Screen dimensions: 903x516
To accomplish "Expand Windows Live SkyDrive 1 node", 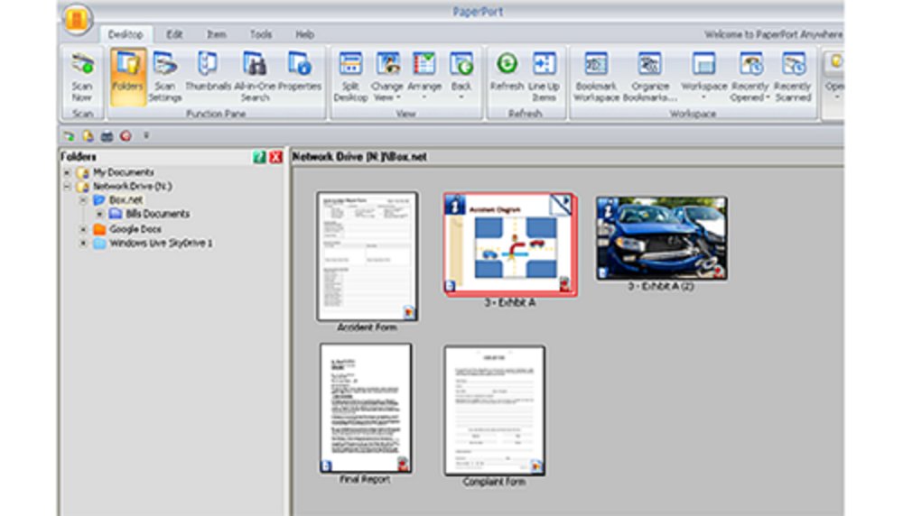I will pos(83,244).
